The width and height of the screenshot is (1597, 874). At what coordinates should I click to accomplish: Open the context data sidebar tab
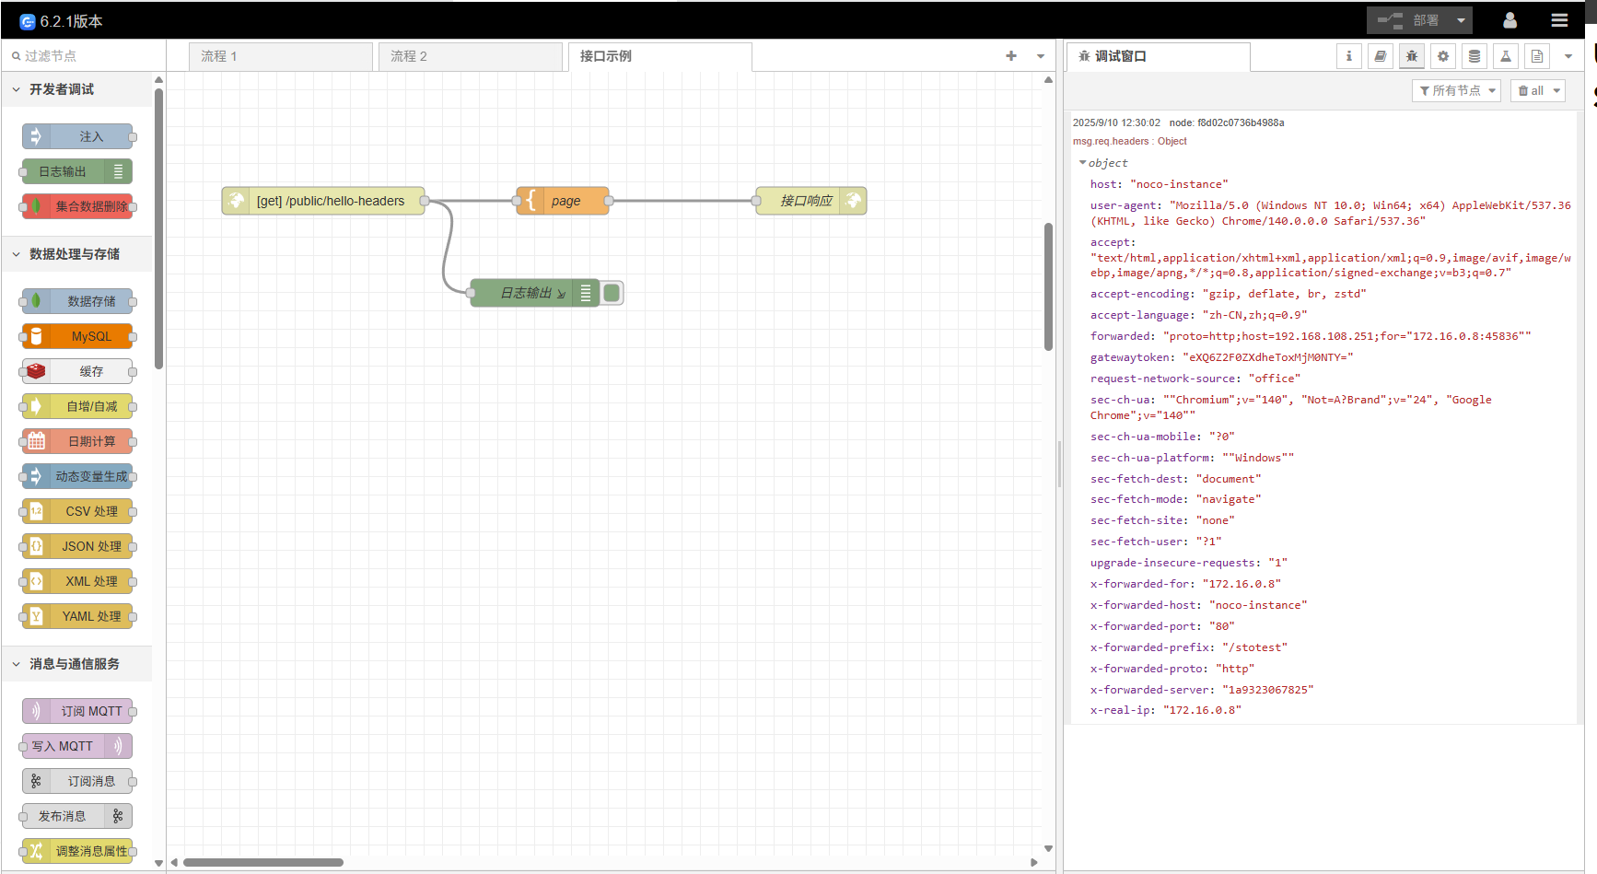coord(1474,56)
